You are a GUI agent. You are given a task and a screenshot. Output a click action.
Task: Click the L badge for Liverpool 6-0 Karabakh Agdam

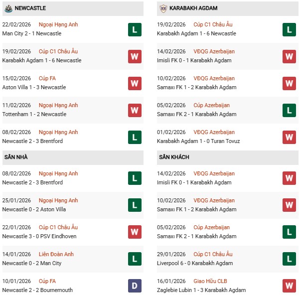(x=289, y=259)
